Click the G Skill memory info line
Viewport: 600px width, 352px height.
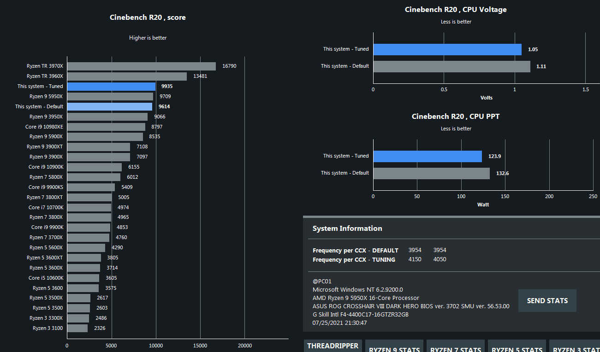pyautogui.click(x=360, y=315)
